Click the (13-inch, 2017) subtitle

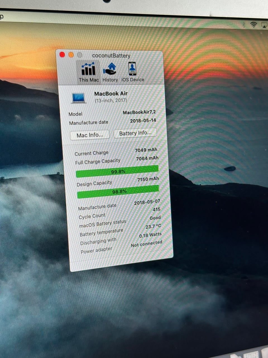(x=111, y=100)
